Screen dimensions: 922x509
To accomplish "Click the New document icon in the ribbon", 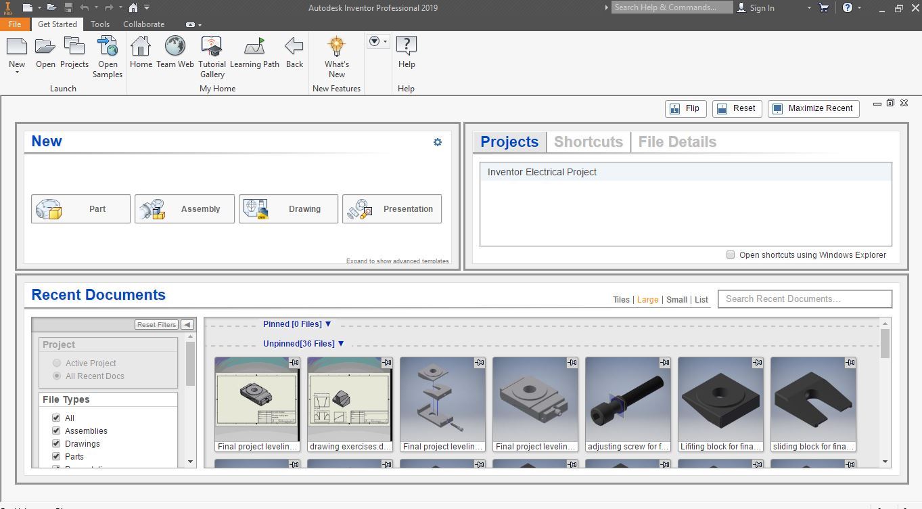I will click(17, 46).
